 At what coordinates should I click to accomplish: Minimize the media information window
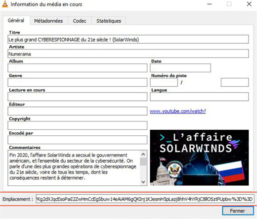210,4
